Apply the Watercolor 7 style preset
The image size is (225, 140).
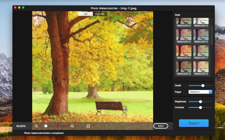[x=201, y=52]
